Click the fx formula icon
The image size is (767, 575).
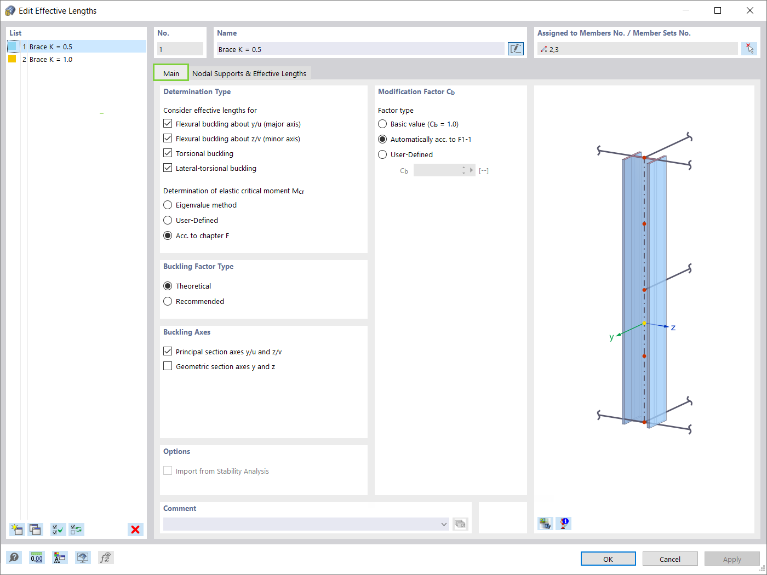pos(106,557)
